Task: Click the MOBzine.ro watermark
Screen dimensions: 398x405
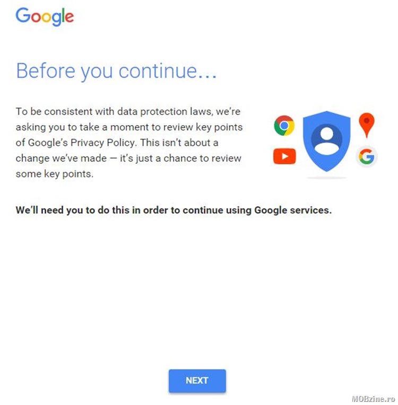Action: (373, 399)
